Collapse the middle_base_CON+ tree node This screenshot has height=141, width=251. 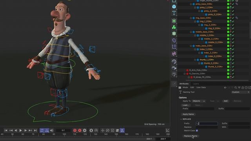click(191, 32)
